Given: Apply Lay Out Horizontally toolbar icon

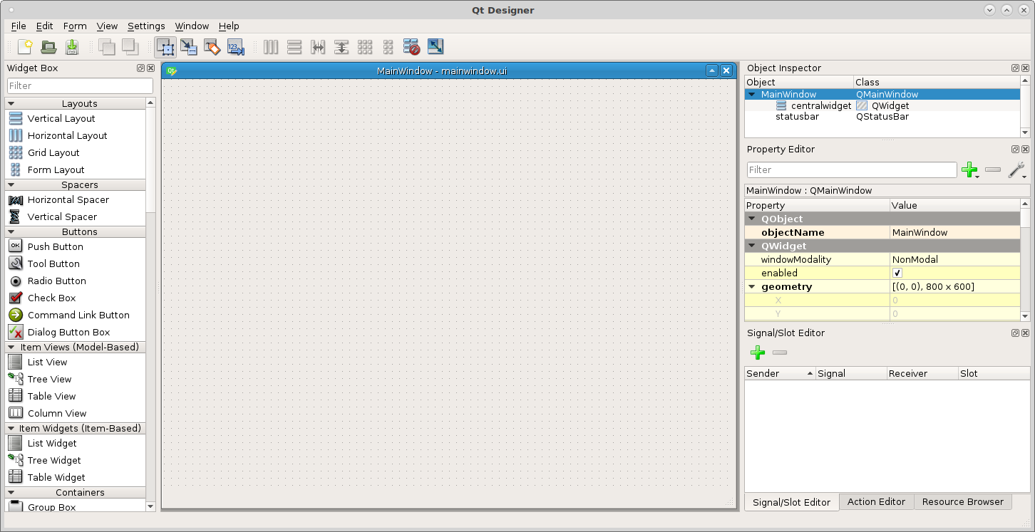Looking at the screenshot, I should pyautogui.click(x=271, y=47).
